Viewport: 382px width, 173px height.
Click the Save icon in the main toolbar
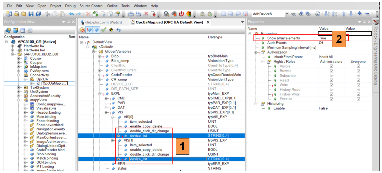31,14
